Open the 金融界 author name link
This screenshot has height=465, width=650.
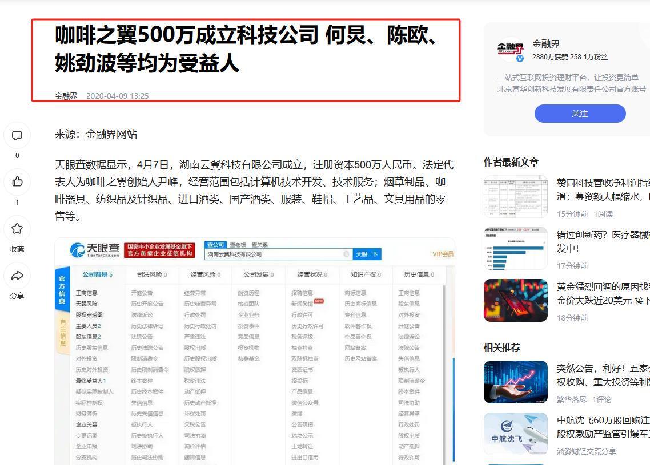point(545,43)
